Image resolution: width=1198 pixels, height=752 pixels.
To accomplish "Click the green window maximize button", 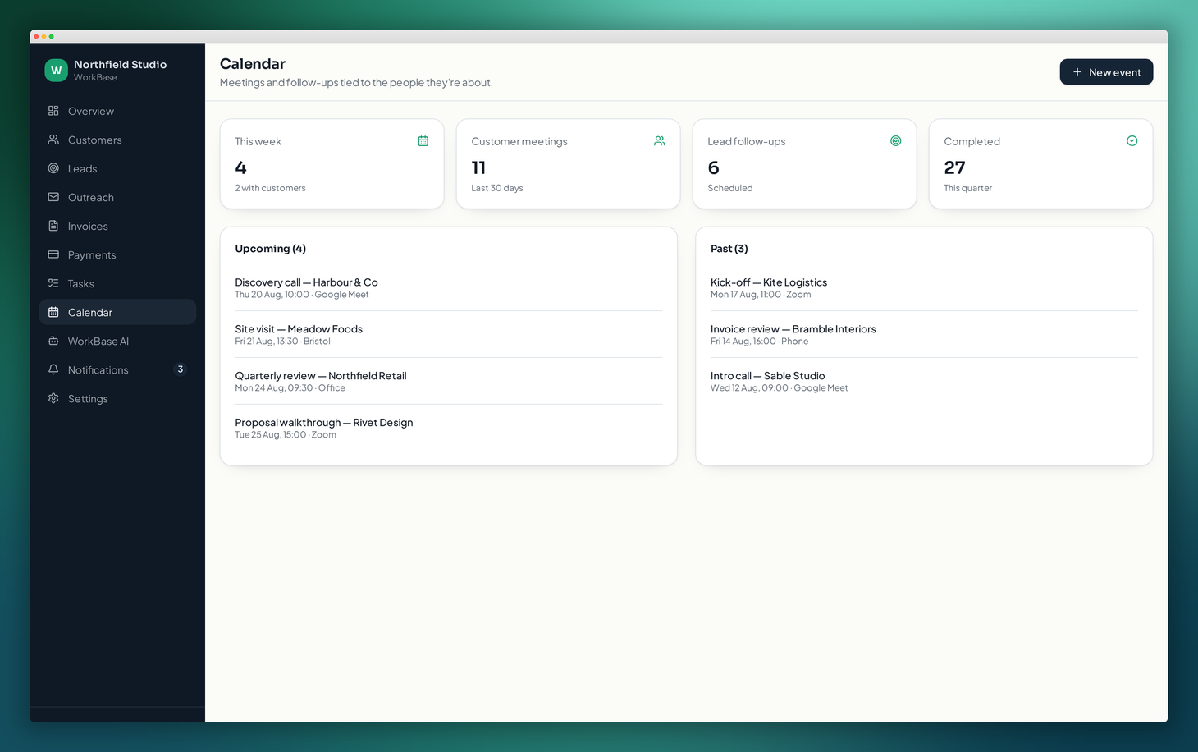I will click(x=52, y=36).
